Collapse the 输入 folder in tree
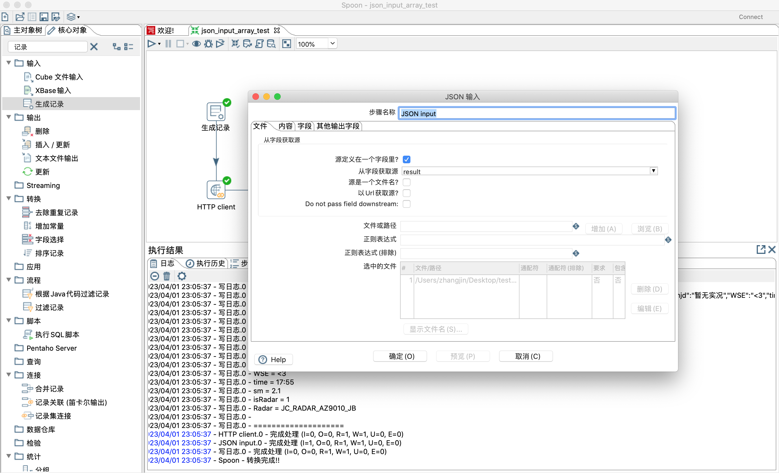Image resolution: width=779 pixels, height=473 pixels. click(x=9, y=63)
